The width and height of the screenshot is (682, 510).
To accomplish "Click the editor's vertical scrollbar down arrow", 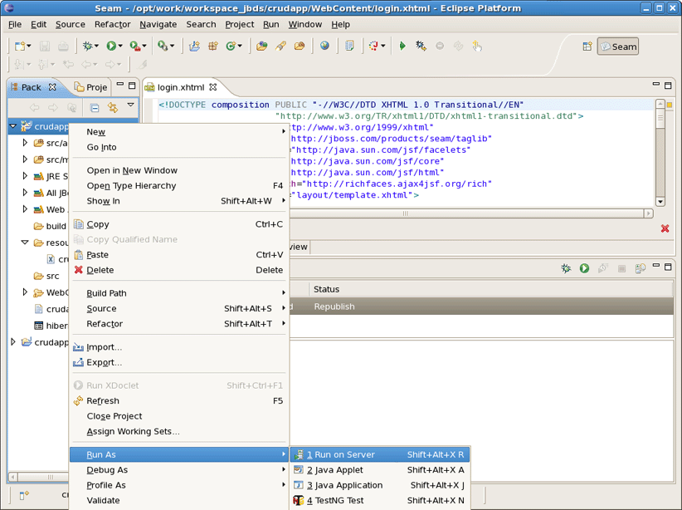I will tap(660, 199).
